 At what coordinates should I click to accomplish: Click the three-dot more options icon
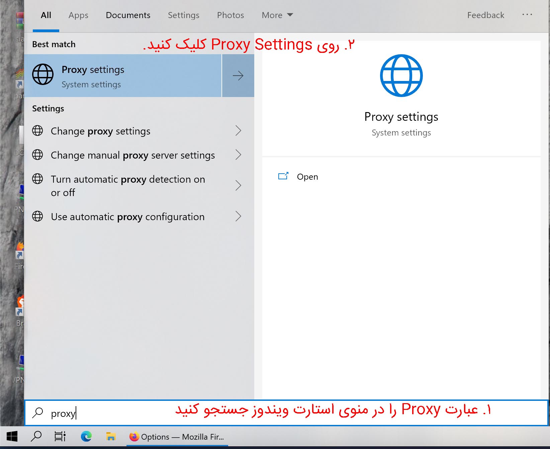pyautogui.click(x=527, y=15)
